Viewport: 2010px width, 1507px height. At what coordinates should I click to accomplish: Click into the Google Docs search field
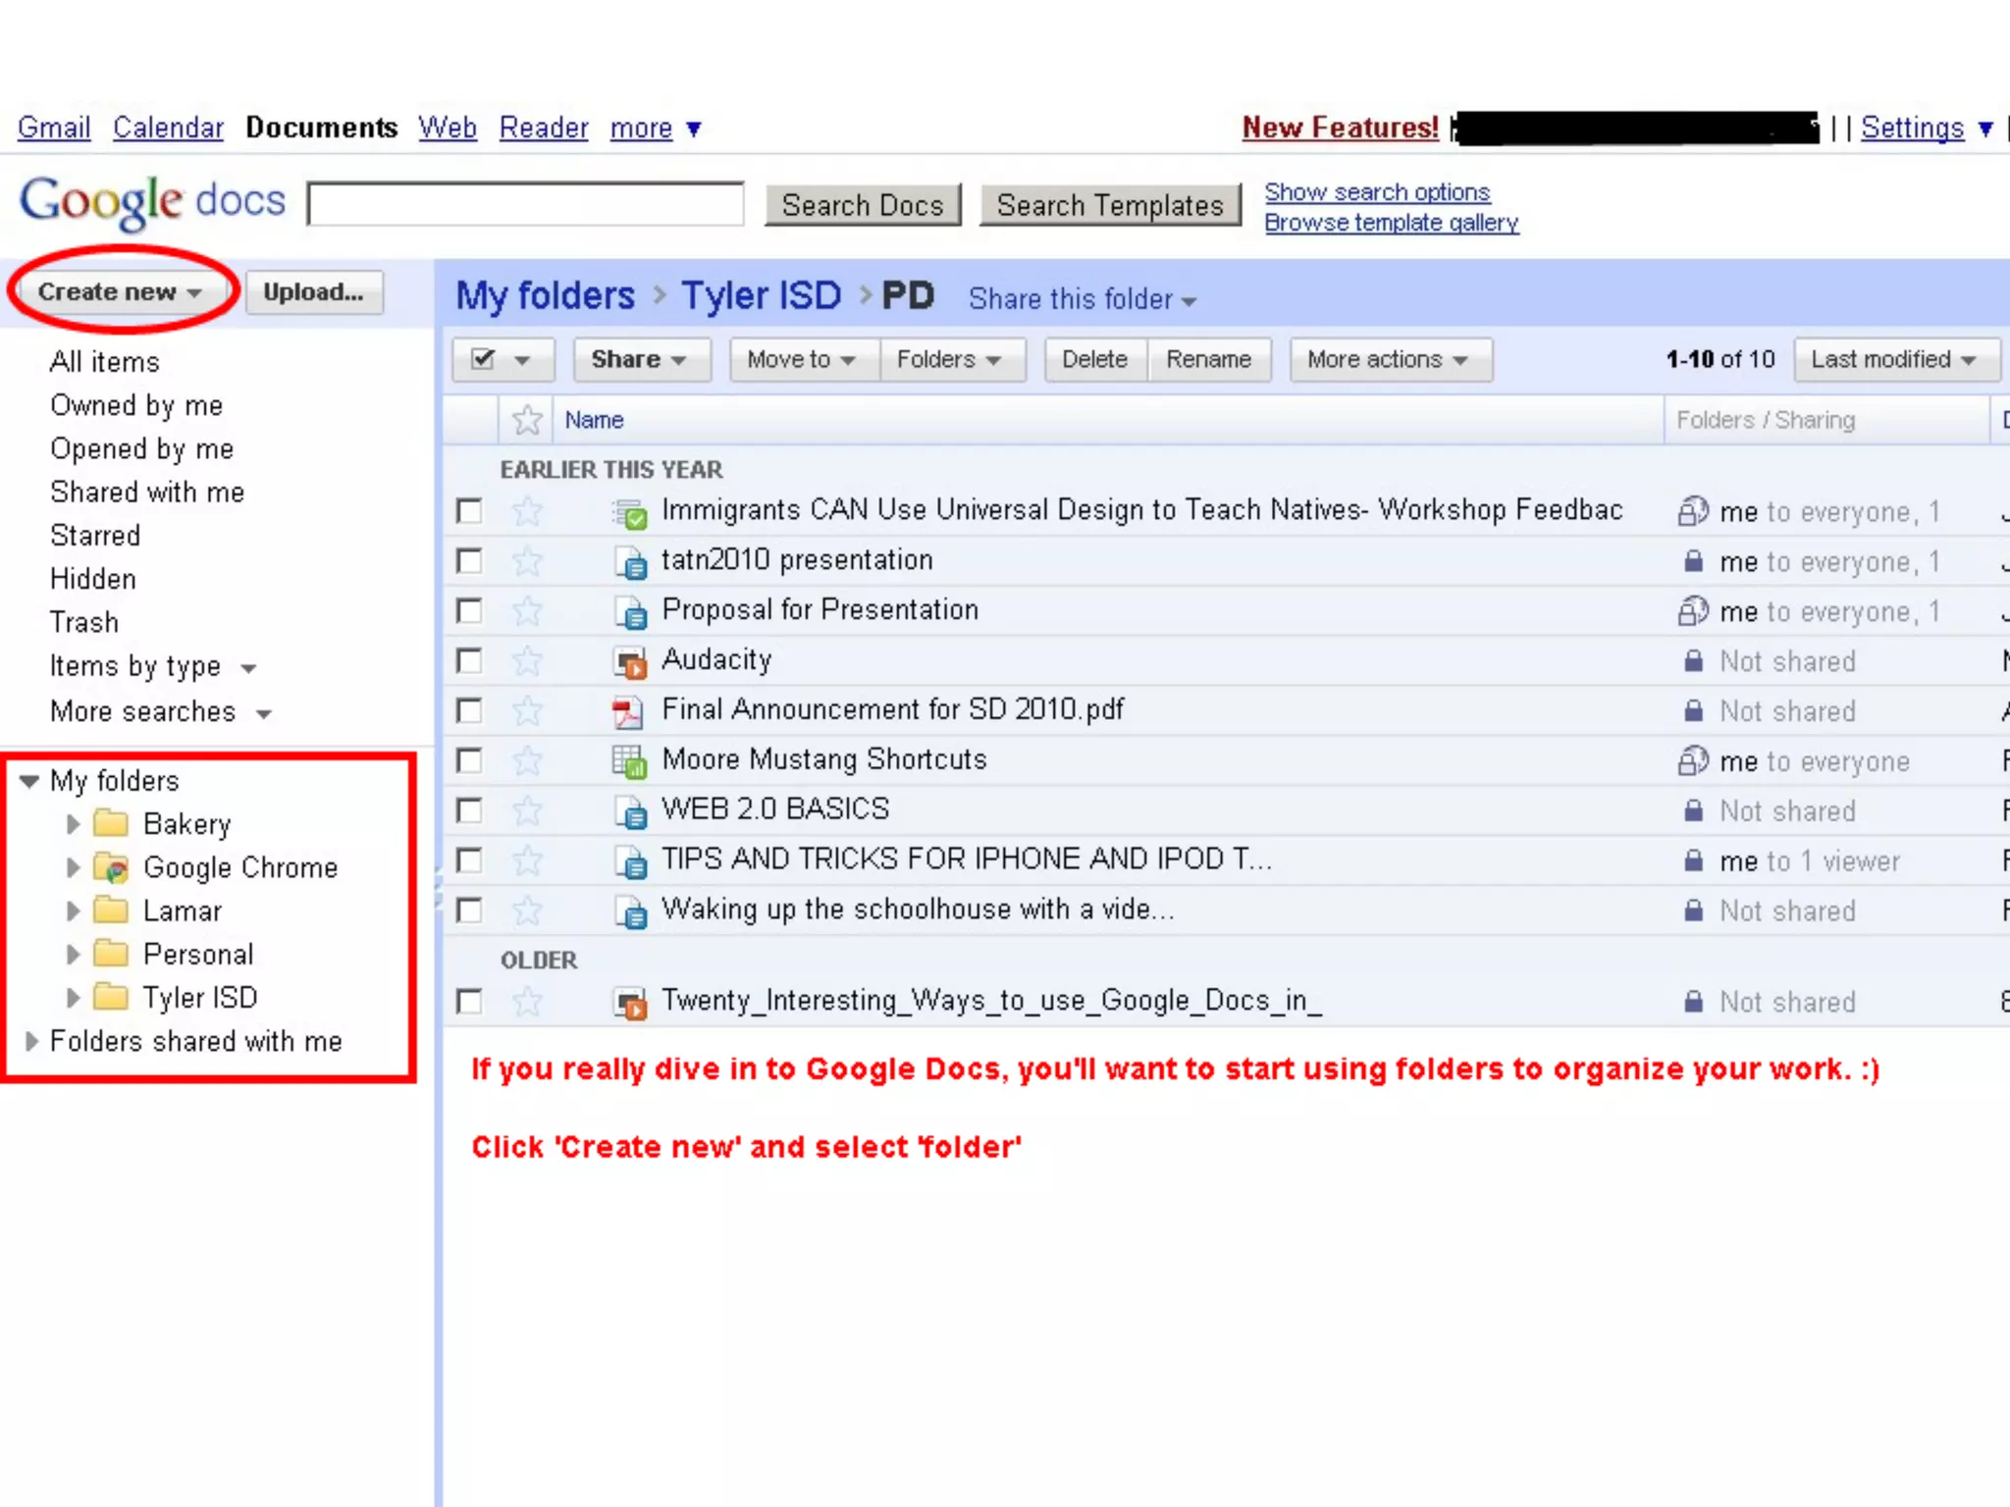[x=525, y=204]
